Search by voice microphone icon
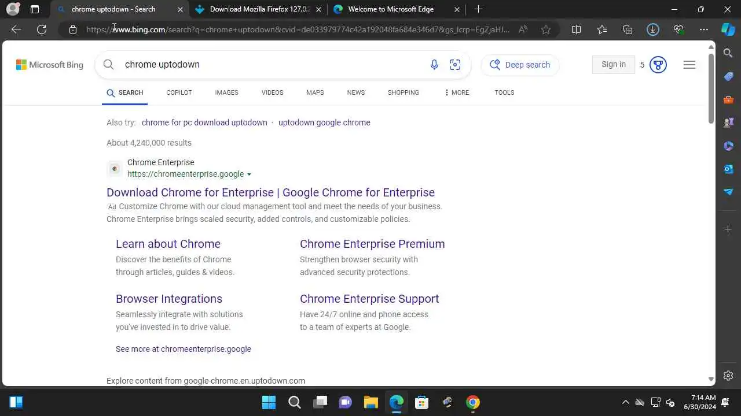 coord(434,65)
